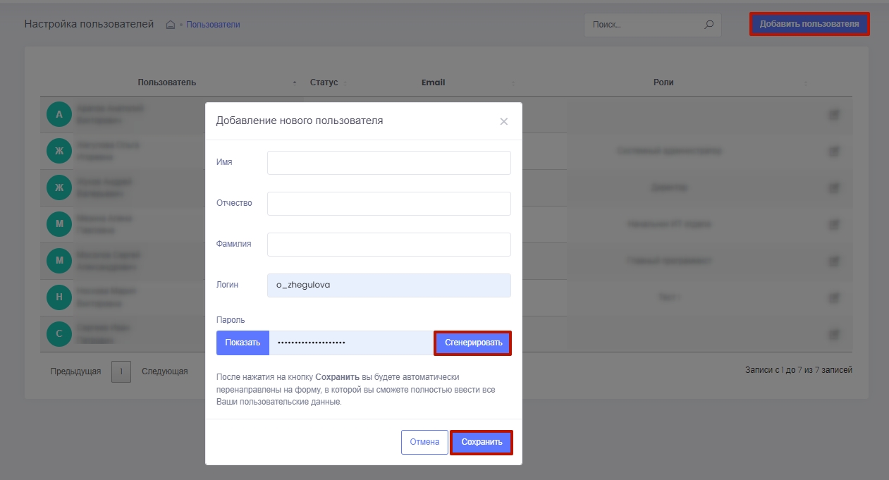
Task: Click green avatar with letter С
Action: 59,334
